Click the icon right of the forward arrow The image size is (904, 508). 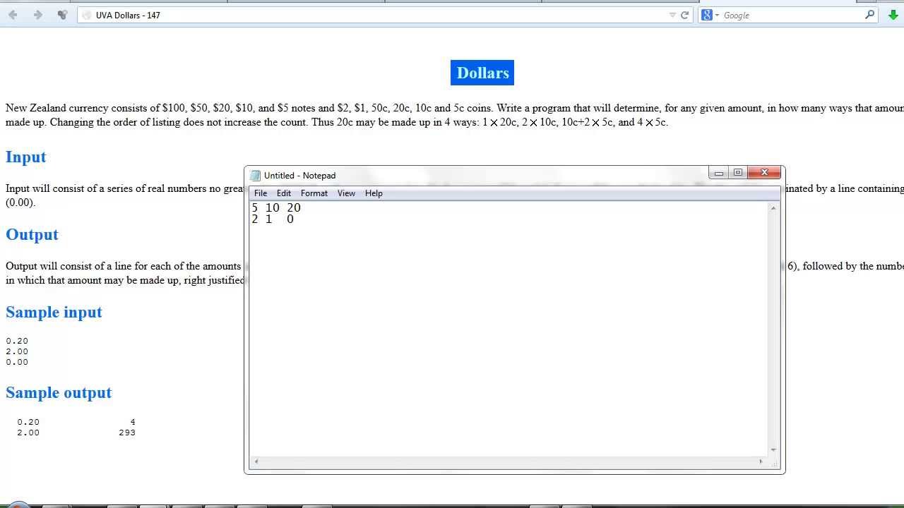pyautogui.click(x=62, y=15)
